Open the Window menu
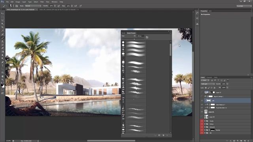 [55, 2]
